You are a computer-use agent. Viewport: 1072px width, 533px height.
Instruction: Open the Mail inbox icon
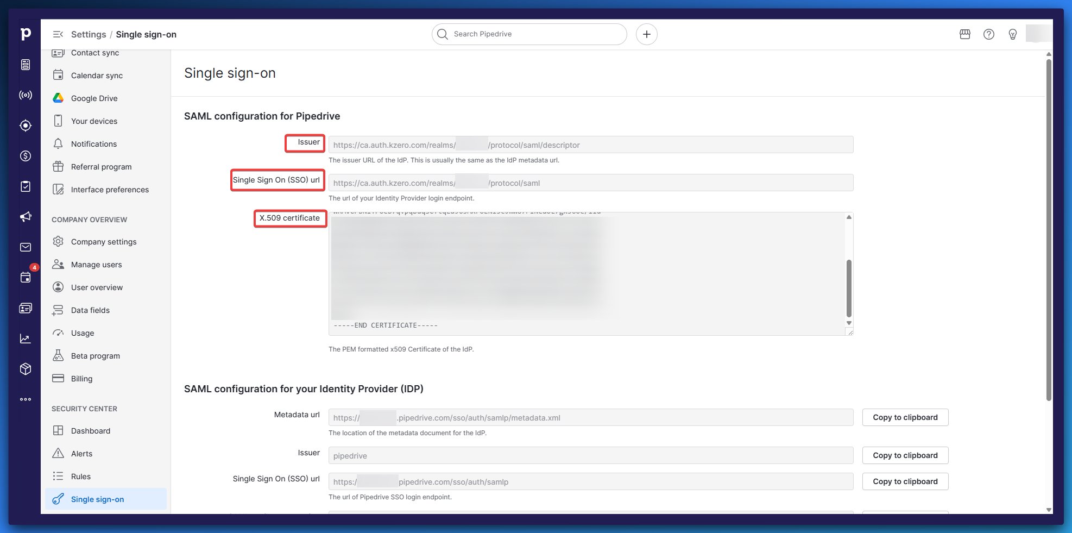pos(26,247)
